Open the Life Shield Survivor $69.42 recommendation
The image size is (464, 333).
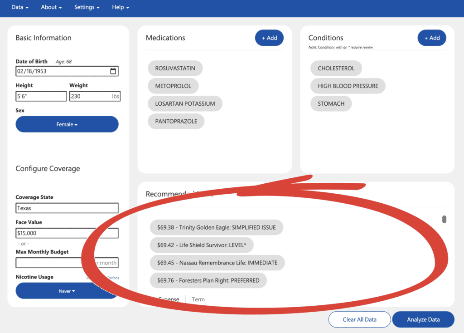coord(202,245)
